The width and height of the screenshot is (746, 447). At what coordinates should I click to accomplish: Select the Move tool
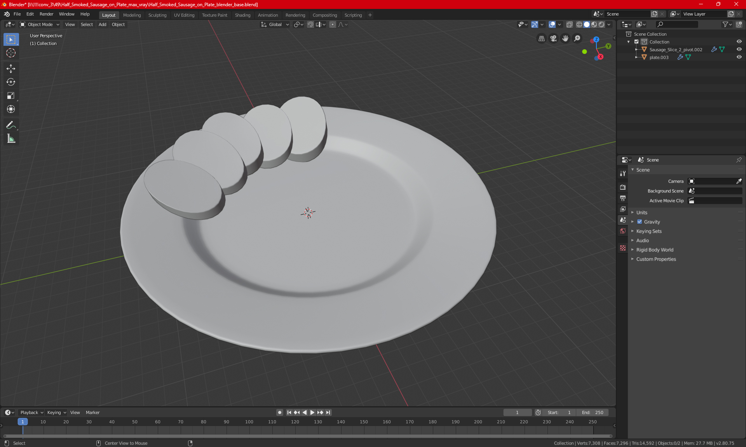11,69
